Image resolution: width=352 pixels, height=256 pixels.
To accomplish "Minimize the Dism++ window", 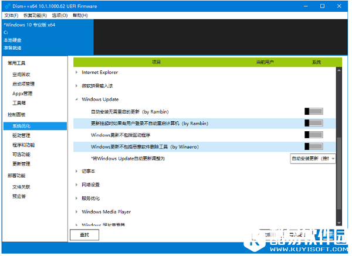I will 306,6.
